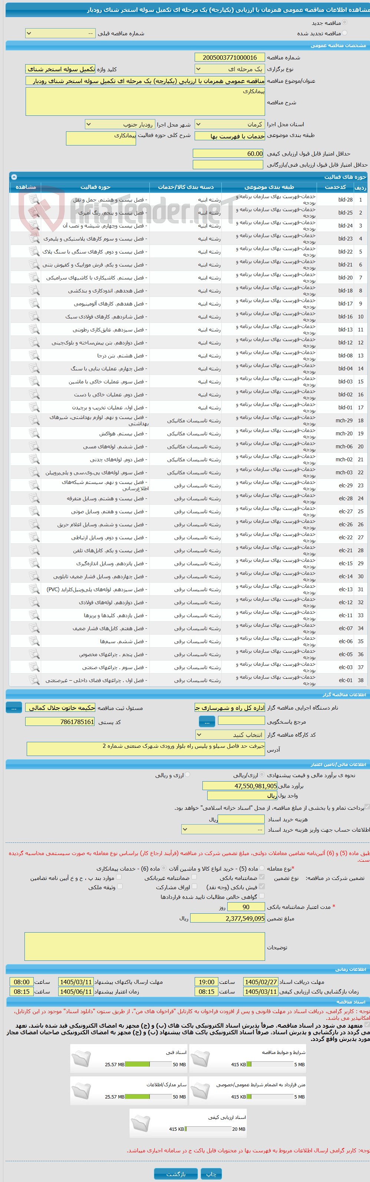Open the حساب واریز هزینه خرید اسناد dropdown

pos(223,829)
